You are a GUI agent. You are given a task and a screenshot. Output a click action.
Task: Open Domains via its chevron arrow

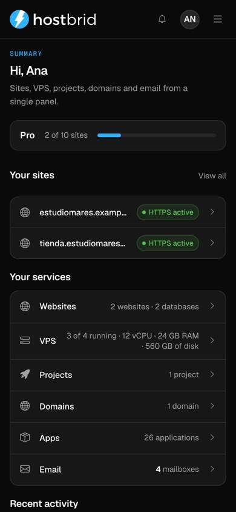click(212, 406)
